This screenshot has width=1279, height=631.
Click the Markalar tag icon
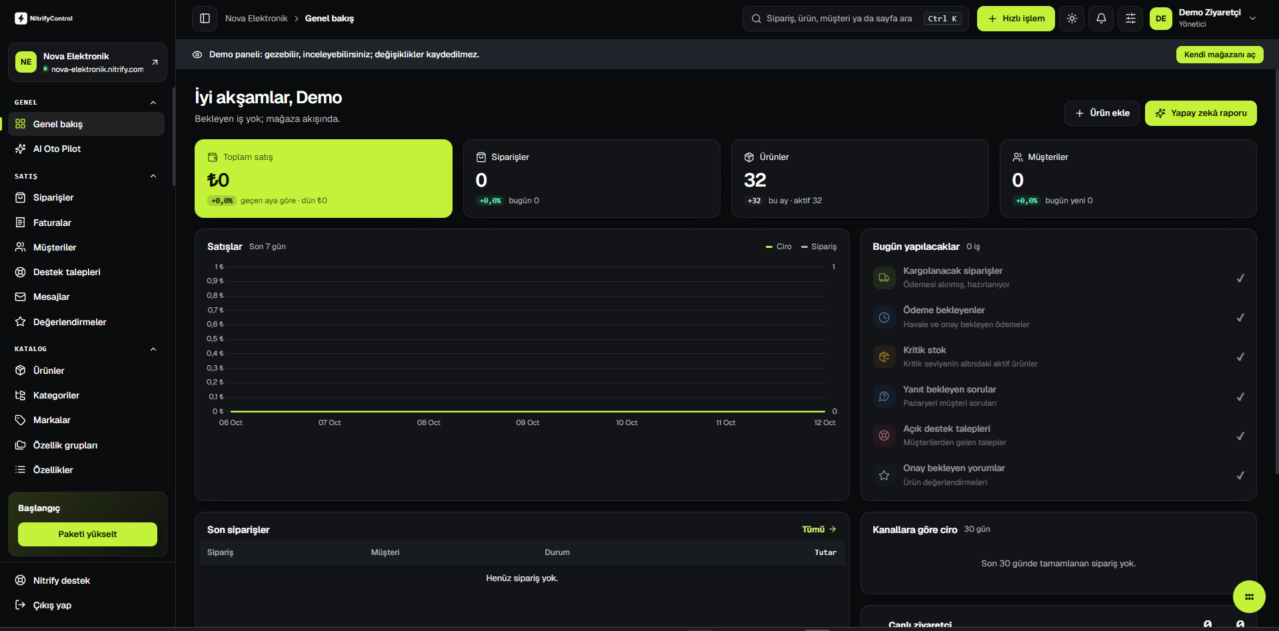[x=21, y=420]
